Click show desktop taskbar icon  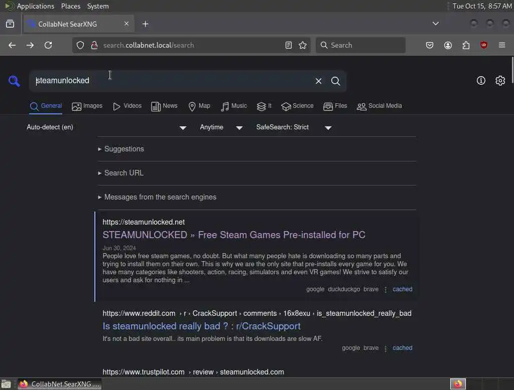[x=6, y=384]
